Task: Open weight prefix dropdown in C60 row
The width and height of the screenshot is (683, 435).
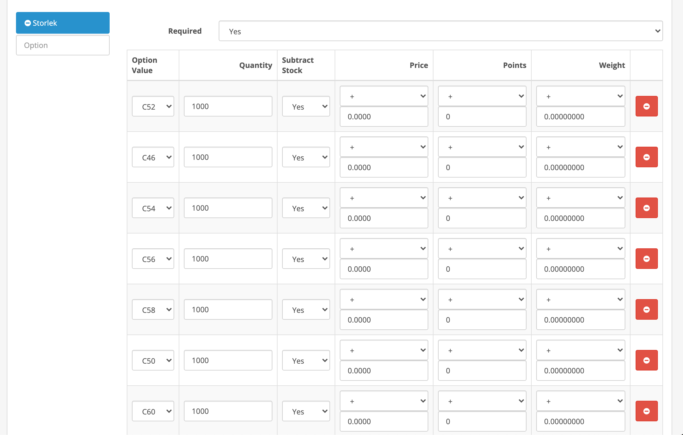Action: tap(581, 401)
